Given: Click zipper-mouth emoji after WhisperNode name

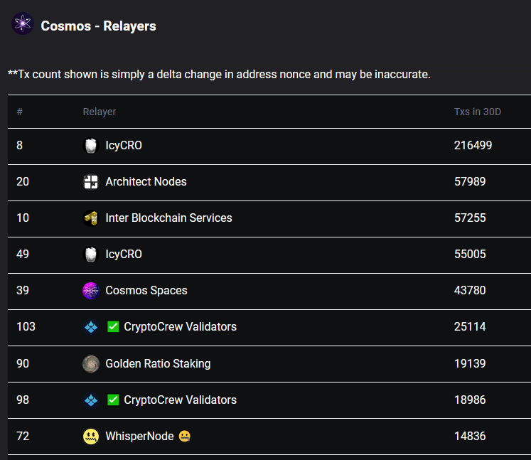Looking at the screenshot, I should tap(185, 437).
